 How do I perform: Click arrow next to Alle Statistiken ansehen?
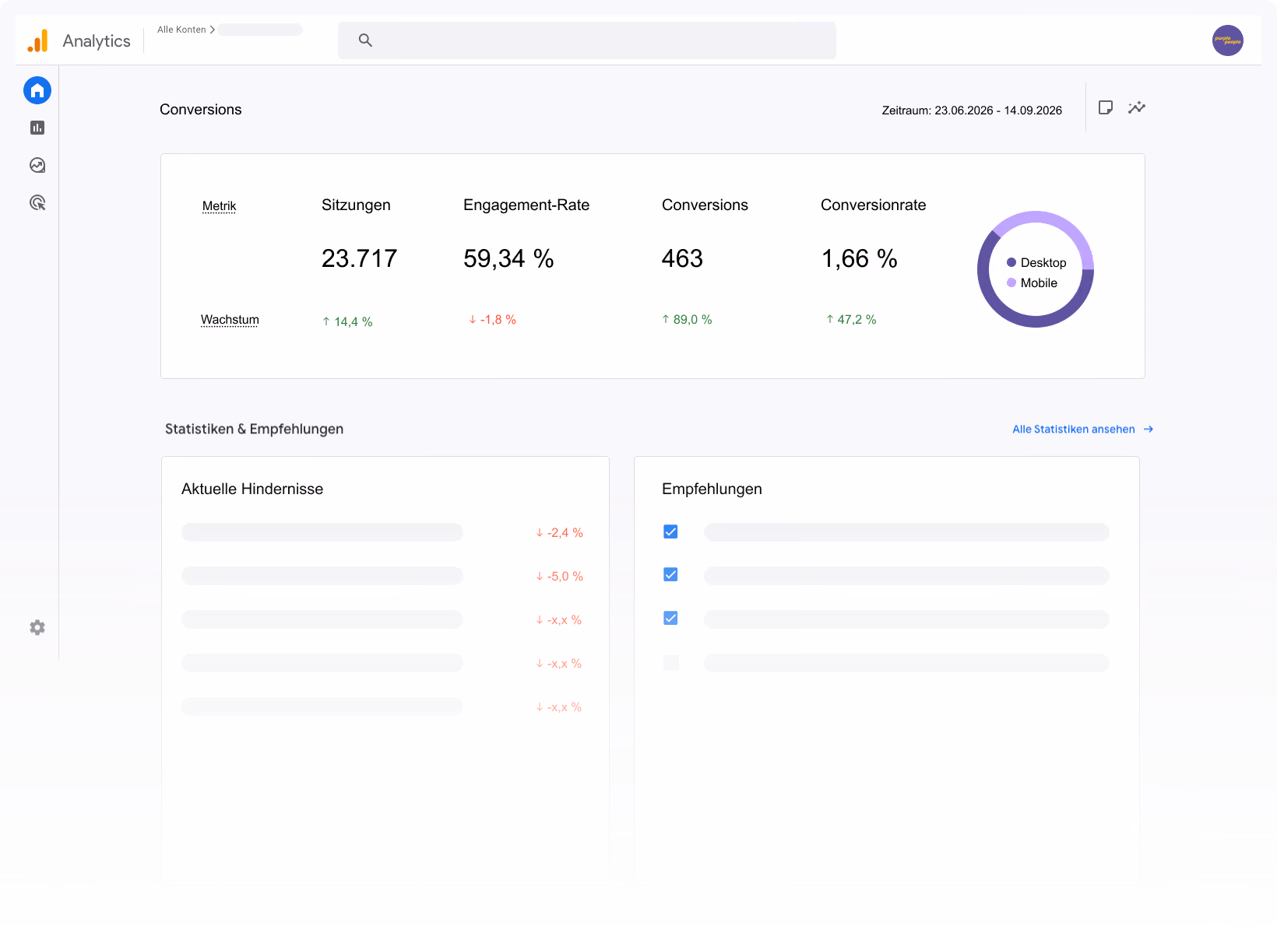coord(1149,430)
